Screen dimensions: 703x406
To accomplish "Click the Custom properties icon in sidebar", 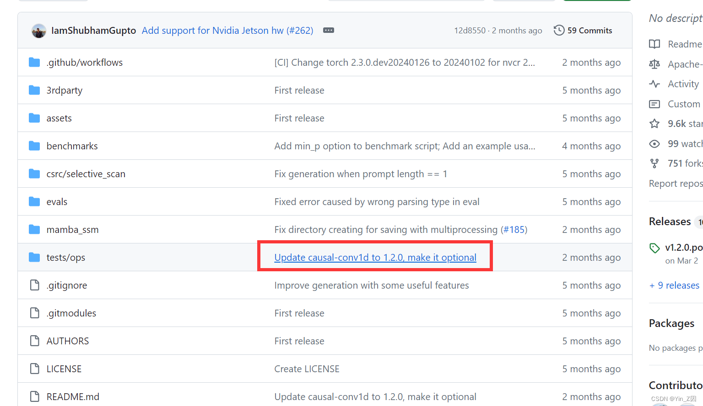I will (x=655, y=104).
